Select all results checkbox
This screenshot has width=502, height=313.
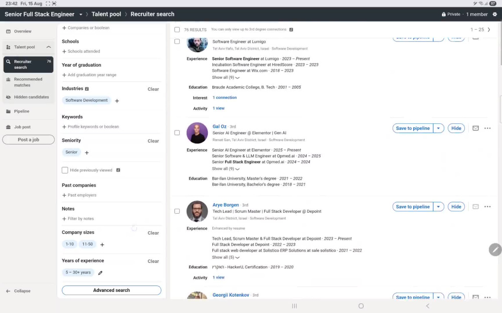177,30
